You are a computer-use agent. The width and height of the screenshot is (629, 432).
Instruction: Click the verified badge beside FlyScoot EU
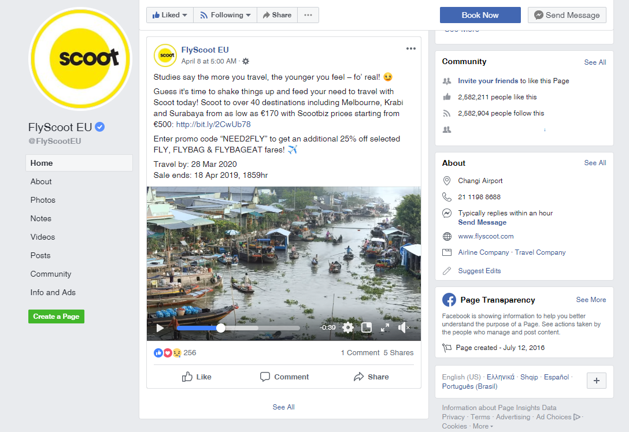100,127
